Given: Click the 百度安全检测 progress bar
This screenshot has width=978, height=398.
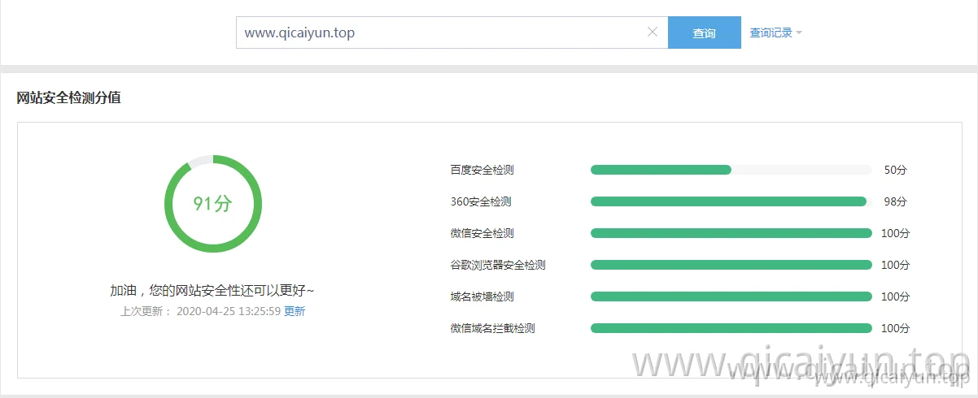Looking at the screenshot, I should 731,170.
